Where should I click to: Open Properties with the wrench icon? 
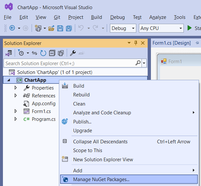[x=73, y=53]
